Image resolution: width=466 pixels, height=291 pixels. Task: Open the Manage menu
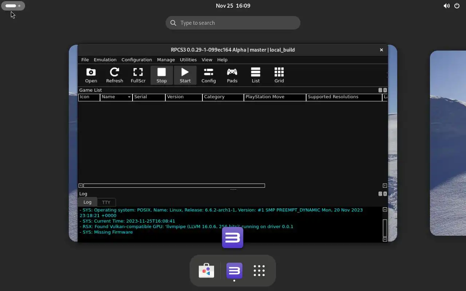(166, 60)
